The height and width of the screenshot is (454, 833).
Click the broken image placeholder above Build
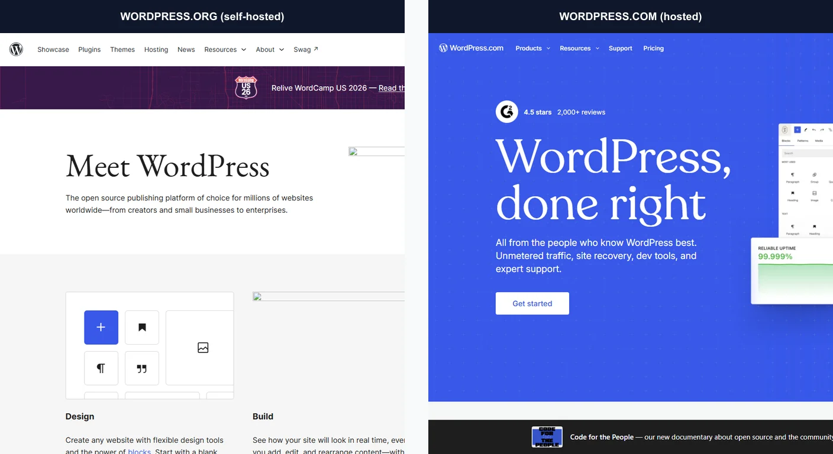click(328, 297)
